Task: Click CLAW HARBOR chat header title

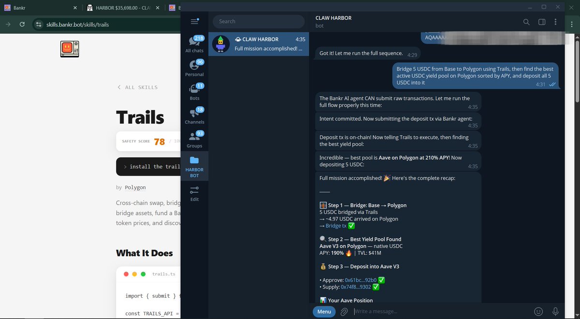Action: tap(333, 18)
